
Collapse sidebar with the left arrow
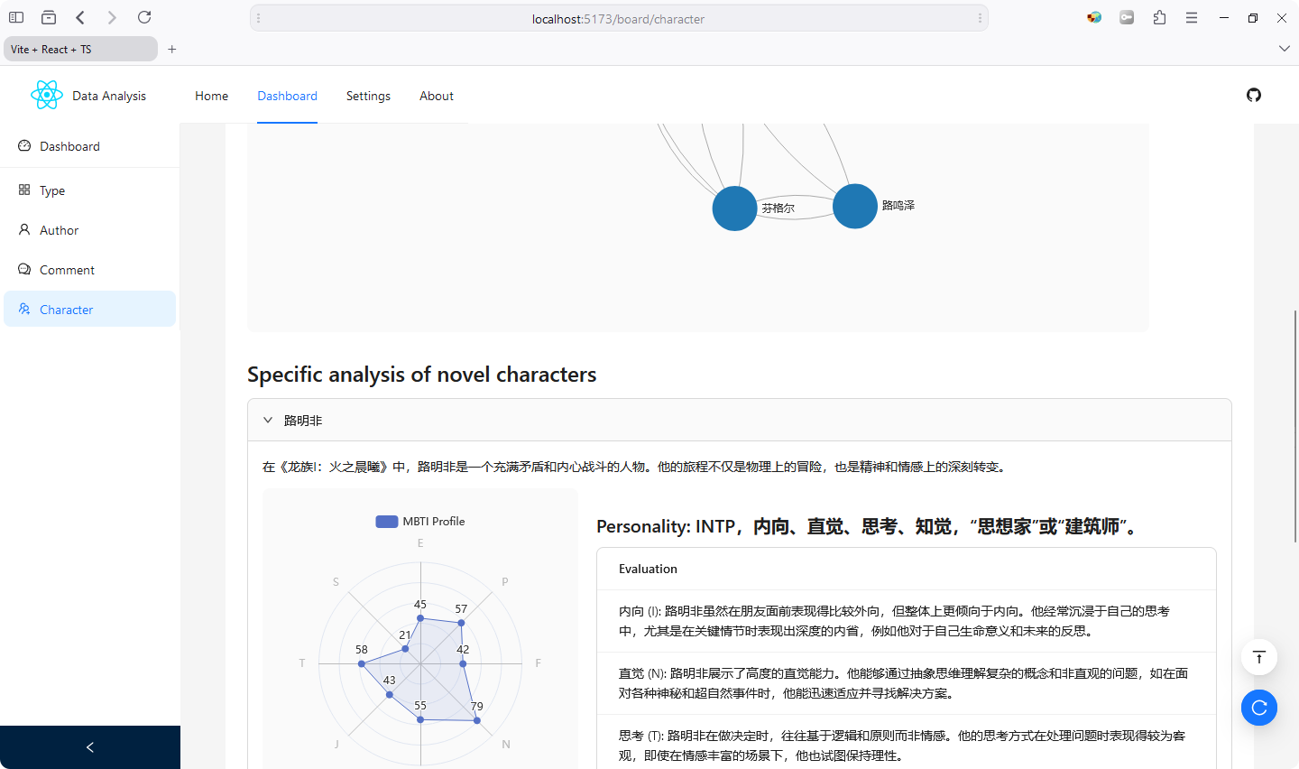point(90,747)
